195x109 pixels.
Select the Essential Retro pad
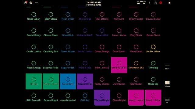click(51, 65)
